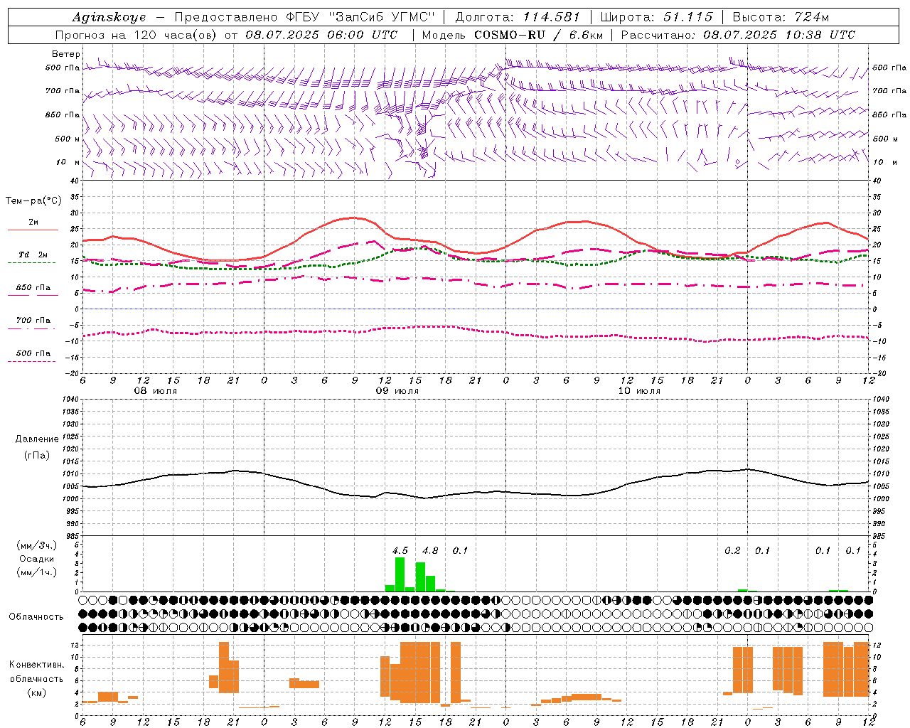The image size is (910, 728).
Task: Click the Тем-ра(°C) temperature axis label
Action: 33,201
